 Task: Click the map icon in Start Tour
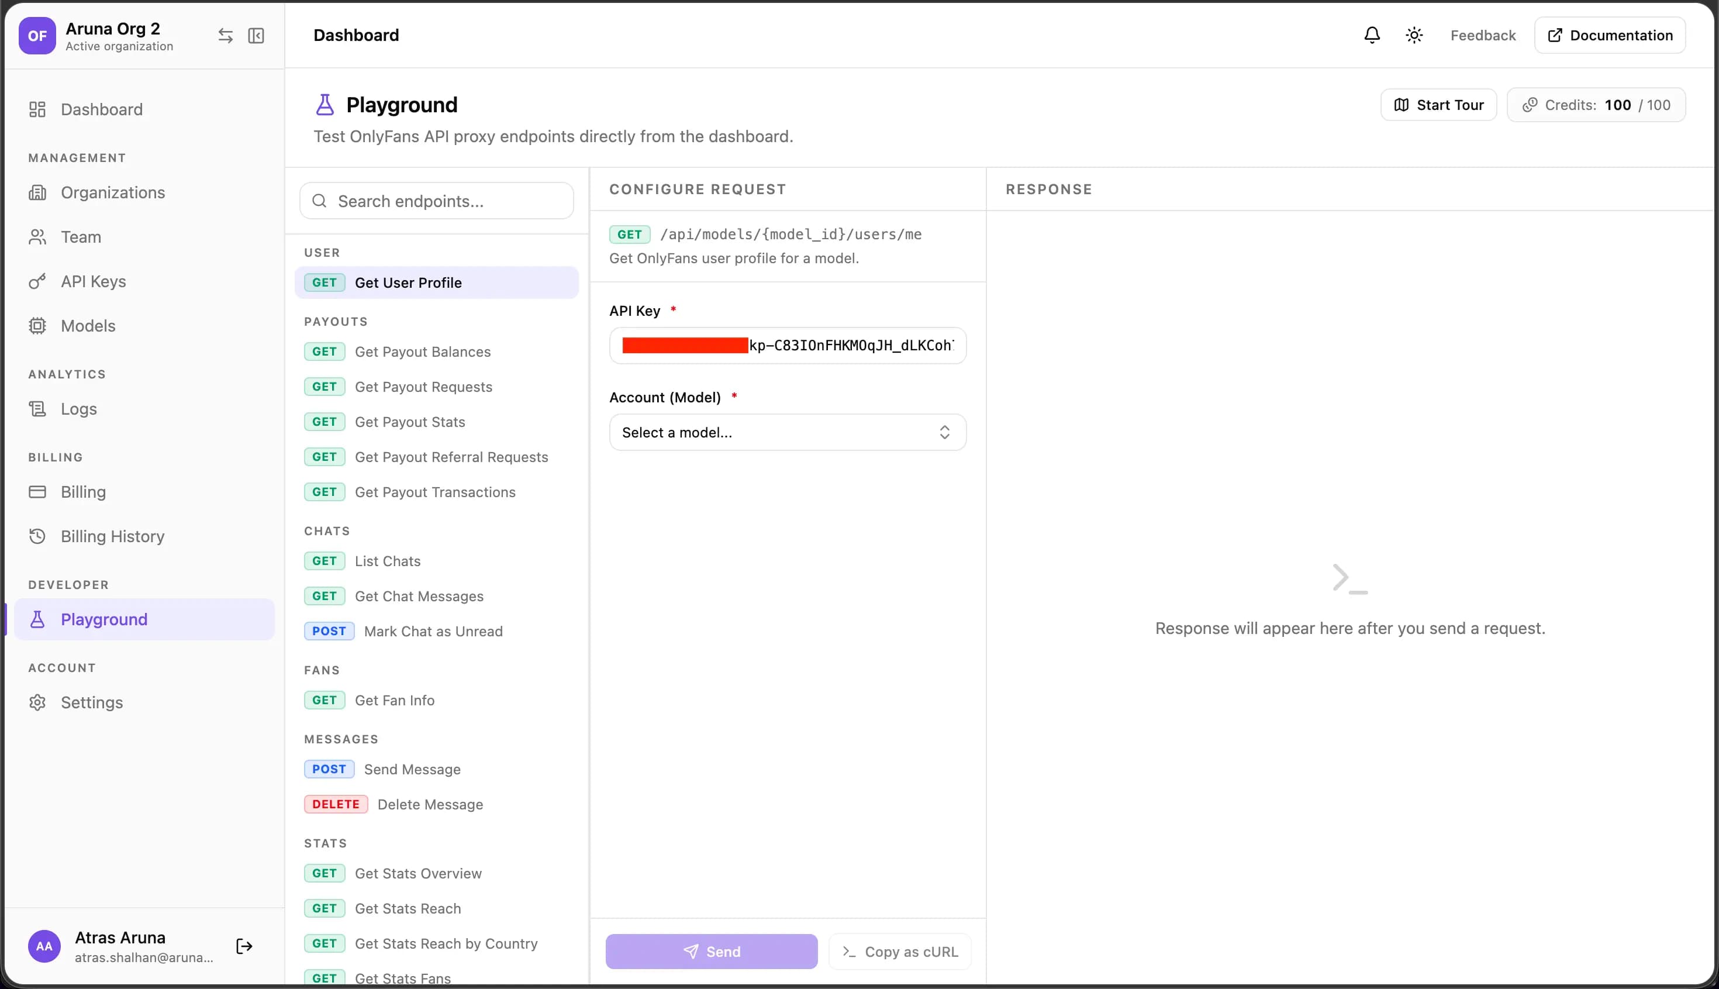(x=1402, y=105)
